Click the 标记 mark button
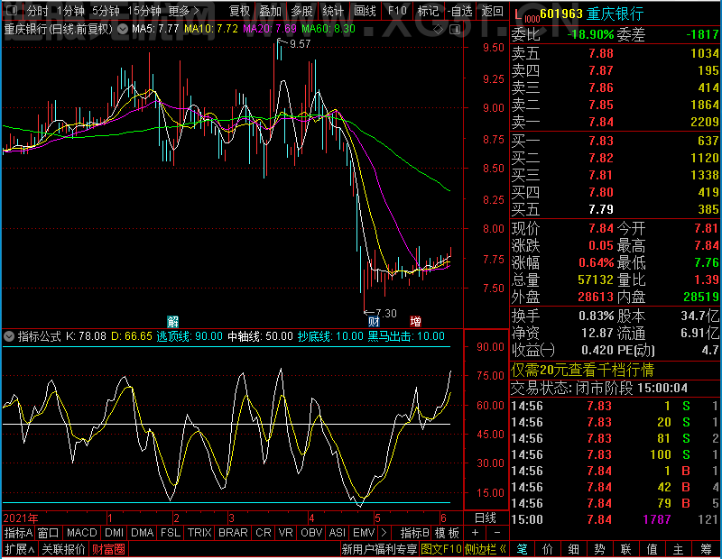This screenshot has height=559, width=722. (x=428, y=11)
